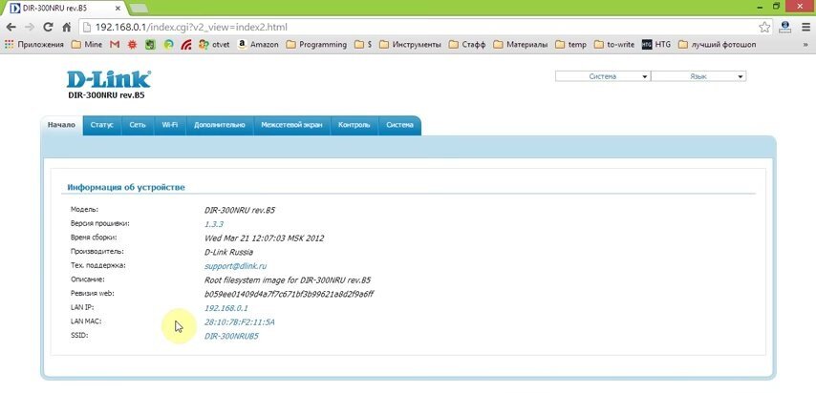Open the Приложения apps shortcut
The height and width of the screenshot is (393, 816).
[x=33, y=45]
